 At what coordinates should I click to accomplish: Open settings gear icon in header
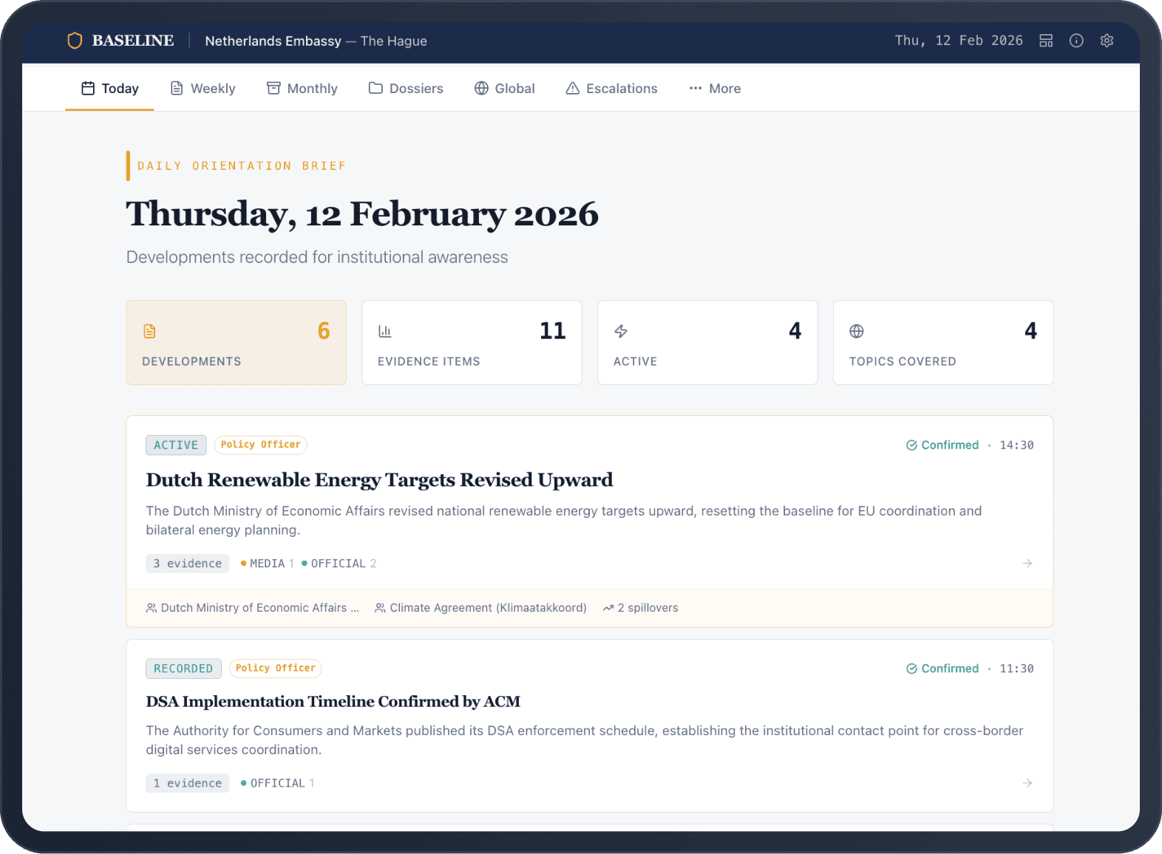click(1107, 41)
